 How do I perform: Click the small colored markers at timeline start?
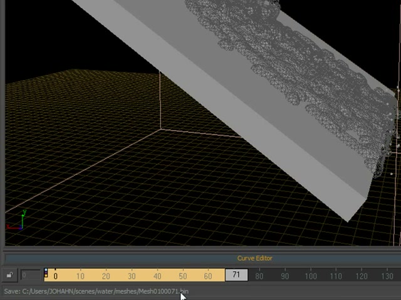click(x=46, y=272)
